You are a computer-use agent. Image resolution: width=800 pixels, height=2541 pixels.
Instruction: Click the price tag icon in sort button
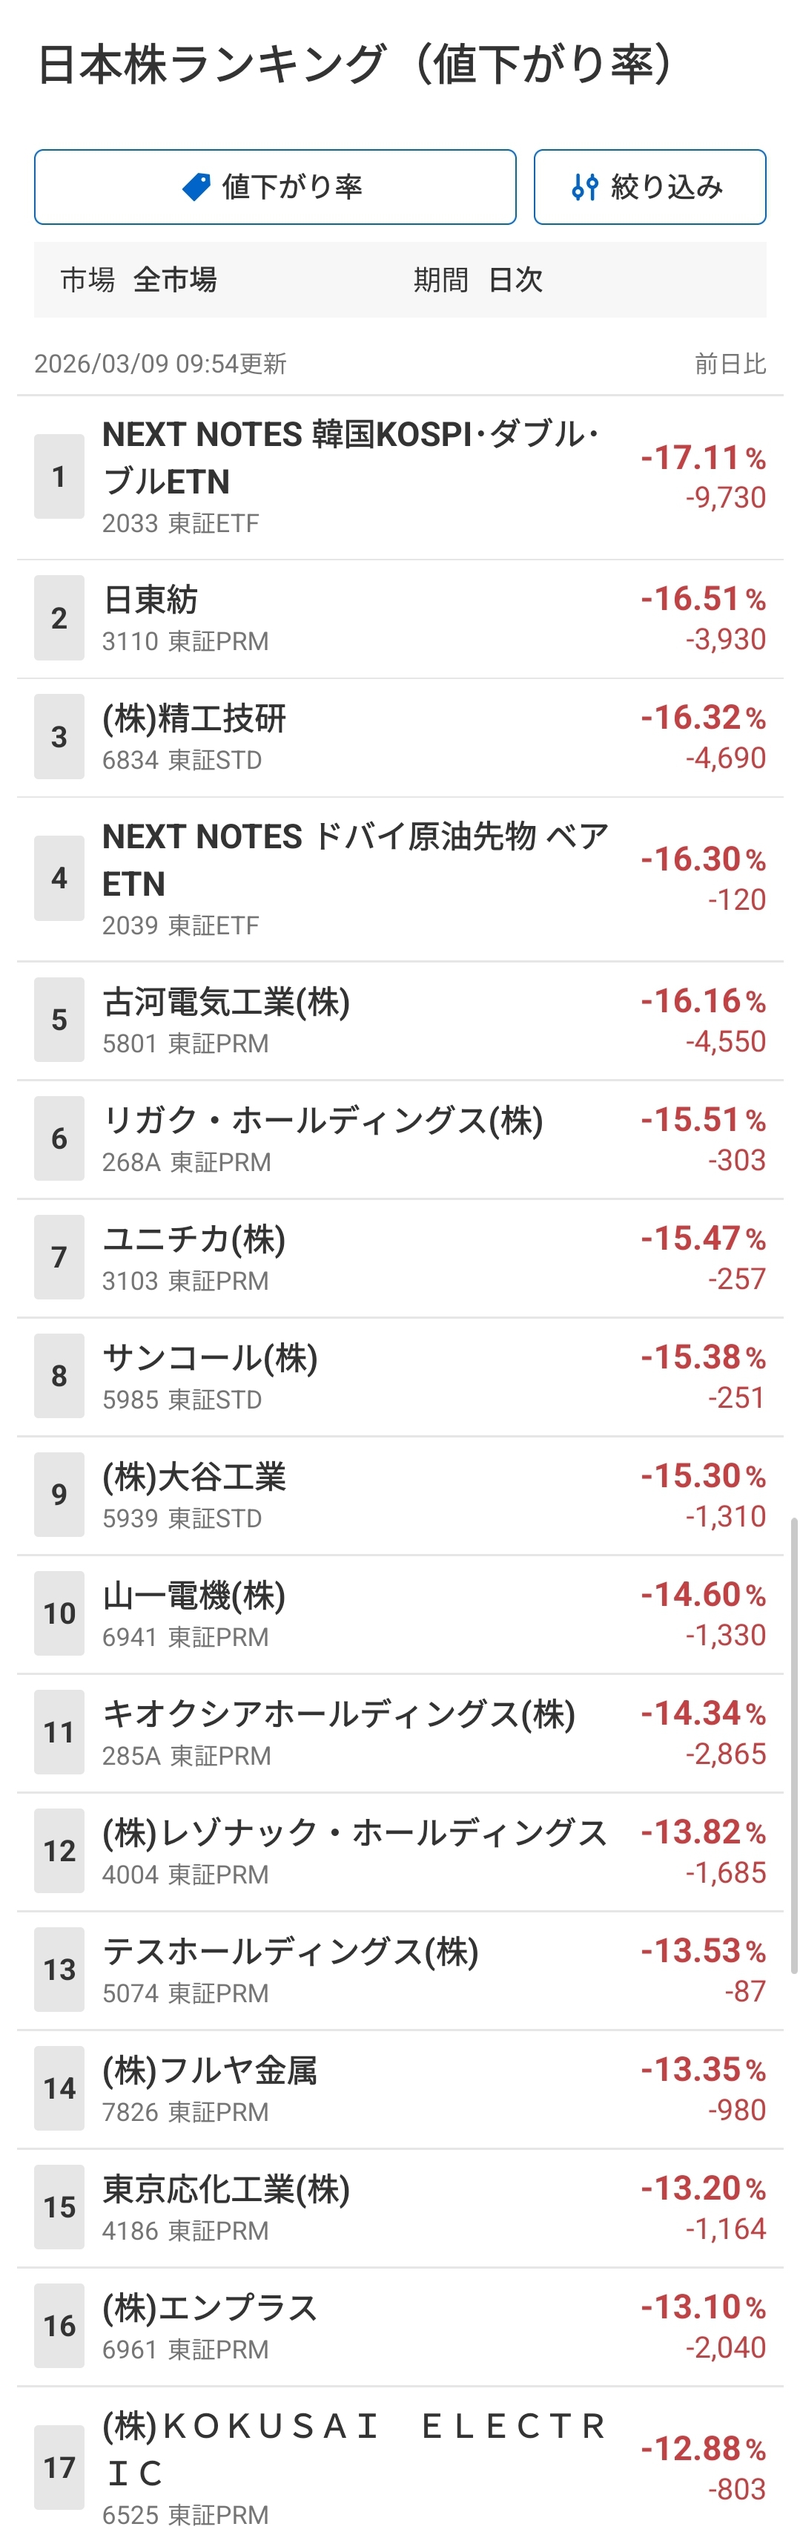tap(197, 186)
